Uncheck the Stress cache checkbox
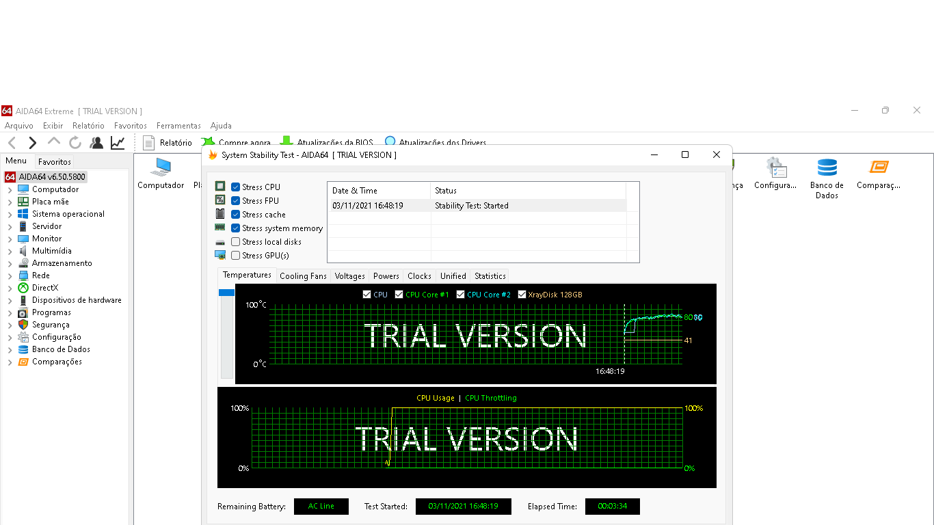This screenshot has width=934, height=525. click(x=236, y=215)
